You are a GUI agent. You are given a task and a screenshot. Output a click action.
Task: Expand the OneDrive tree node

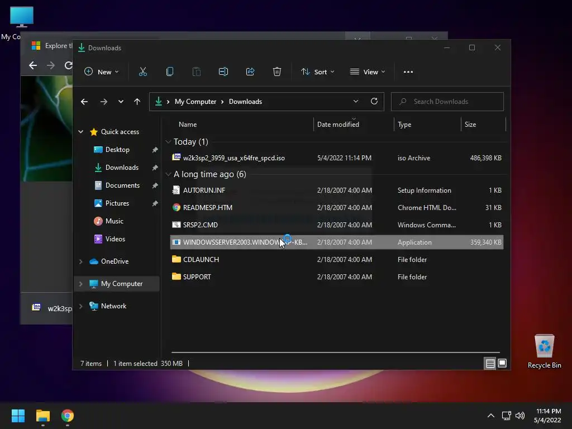click(80, 261)
